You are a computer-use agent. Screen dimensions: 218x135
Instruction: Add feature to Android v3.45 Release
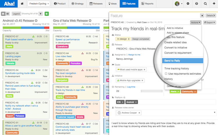(x=36, y=21)
